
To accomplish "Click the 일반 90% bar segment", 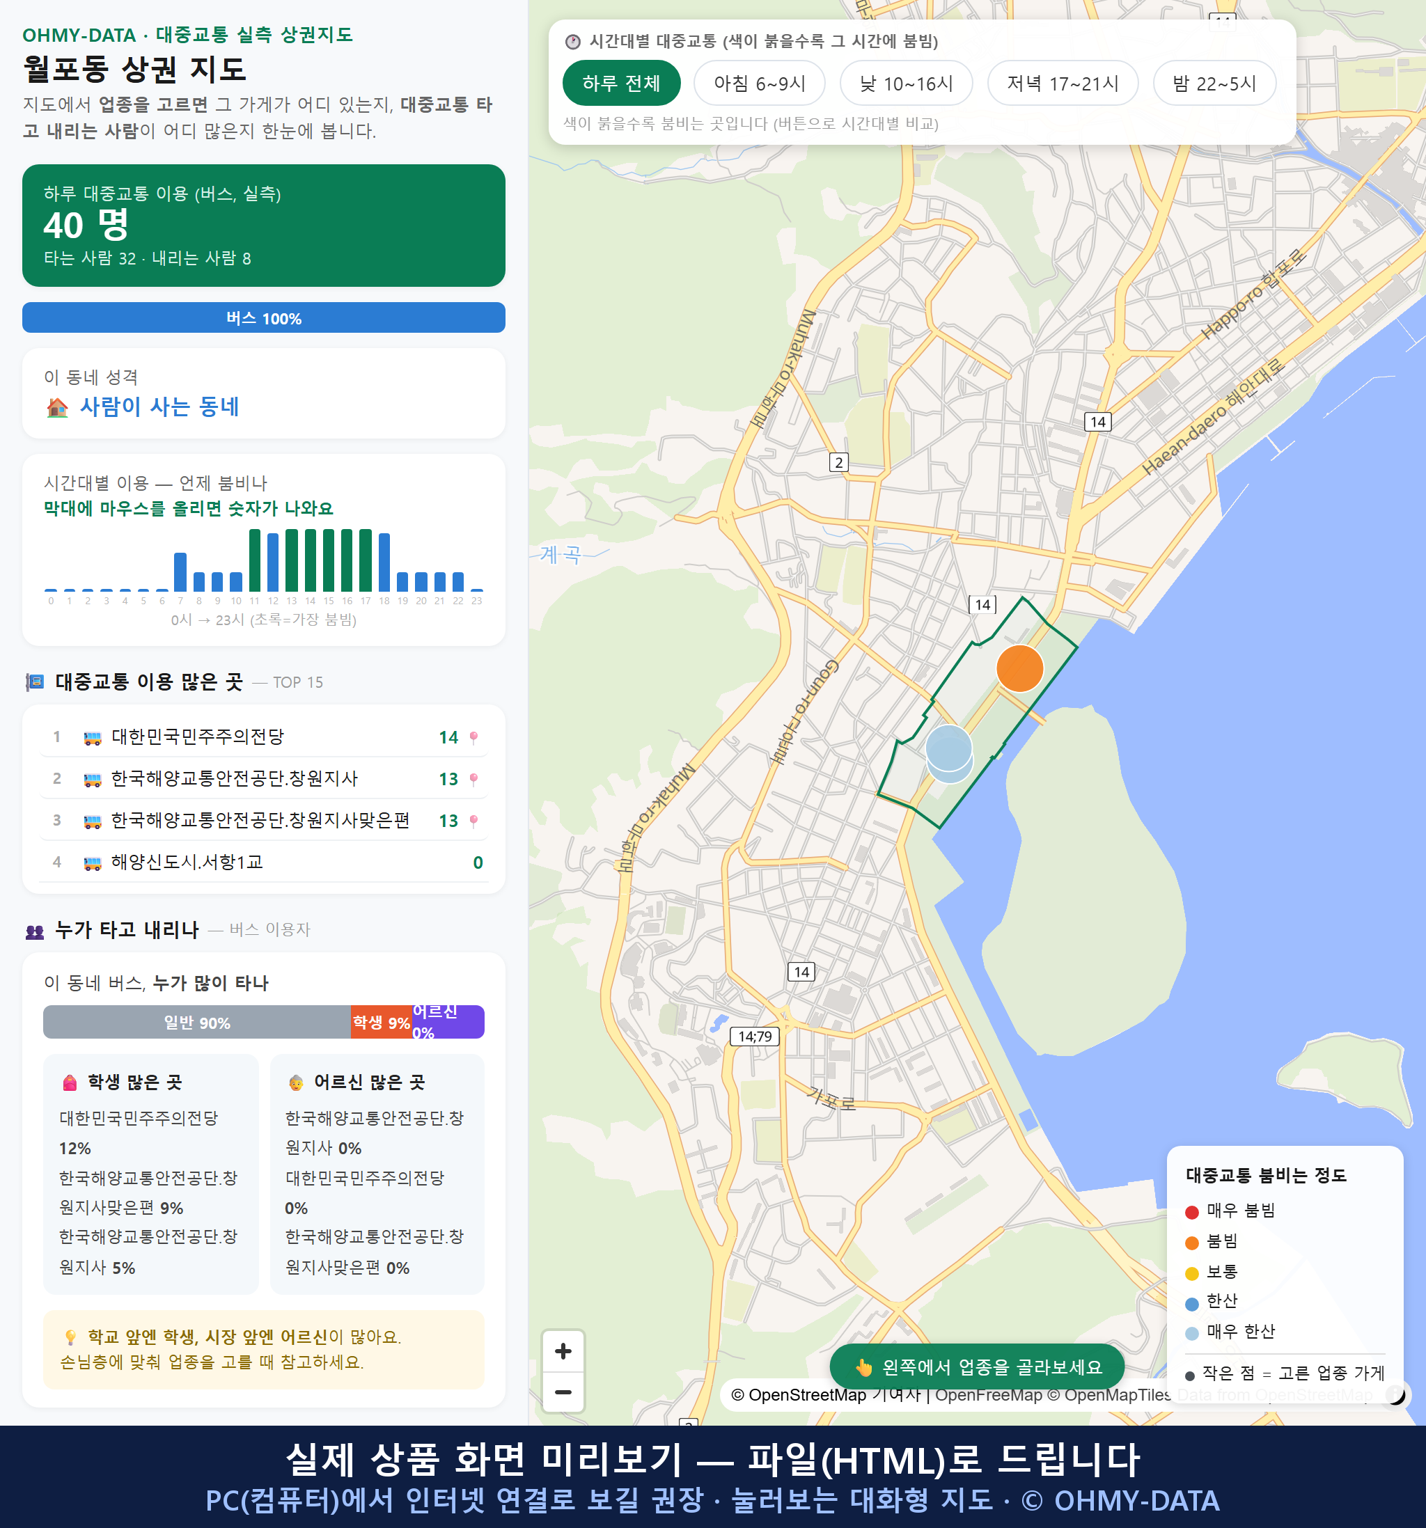I will tap(197, 1022).
